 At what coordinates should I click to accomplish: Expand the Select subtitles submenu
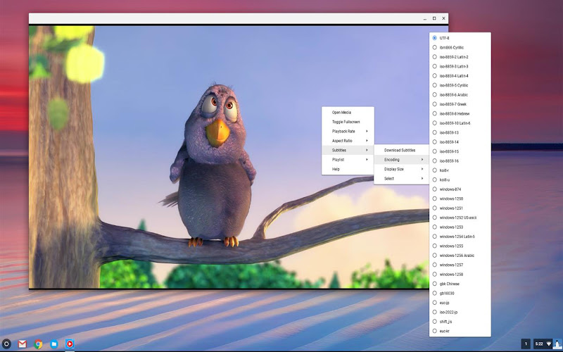(x=401, y=179)
